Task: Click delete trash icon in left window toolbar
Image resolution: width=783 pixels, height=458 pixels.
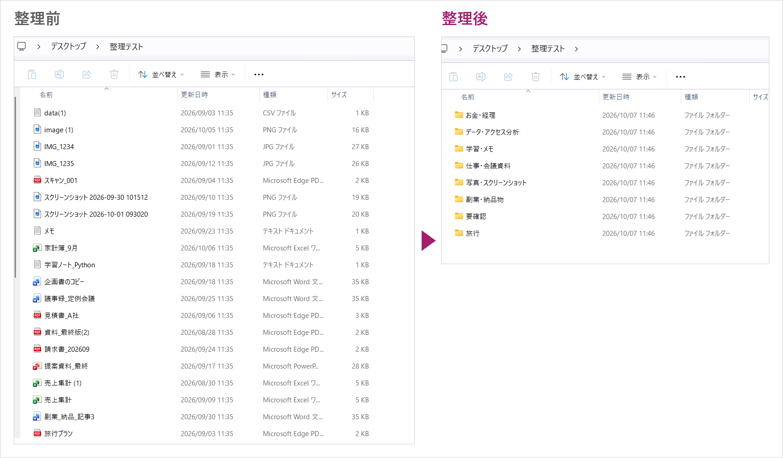Action: (x=114, y=74)
